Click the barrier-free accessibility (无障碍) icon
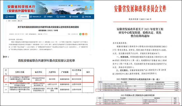Screen dimensions: 182x106 coord(90,8)
